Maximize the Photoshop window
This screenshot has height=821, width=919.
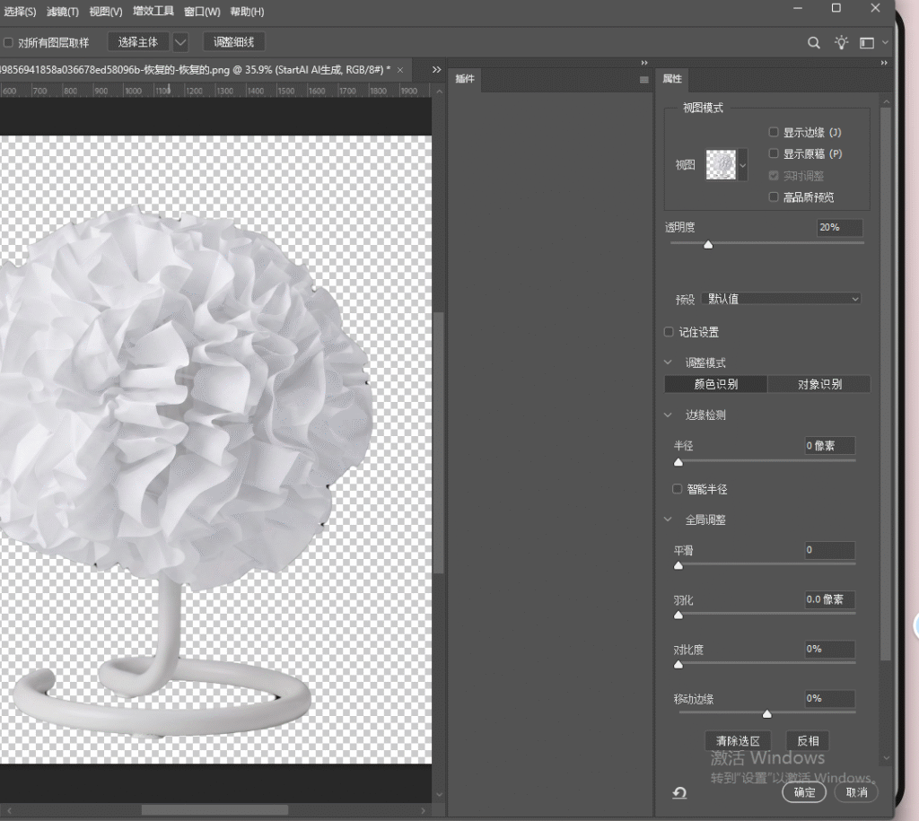point(836,8)
